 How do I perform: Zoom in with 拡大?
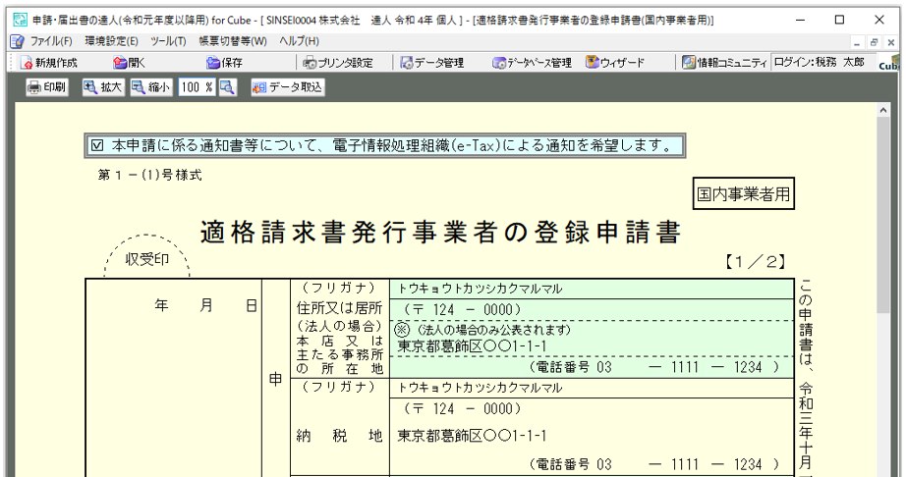[x=103, y=87]
